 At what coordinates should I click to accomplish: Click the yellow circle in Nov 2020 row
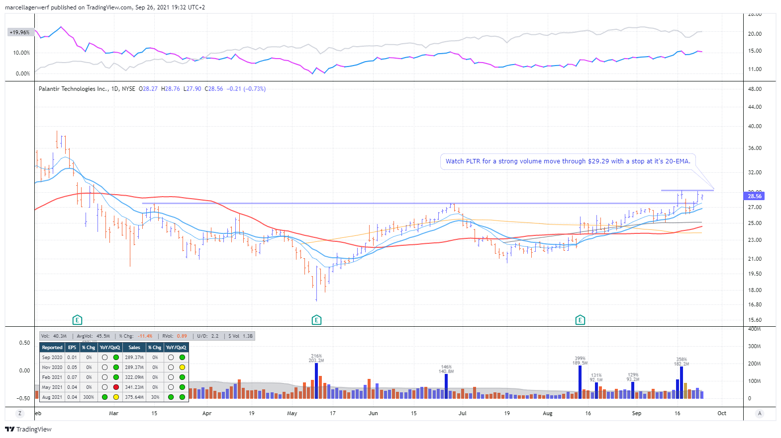point(182,367)
